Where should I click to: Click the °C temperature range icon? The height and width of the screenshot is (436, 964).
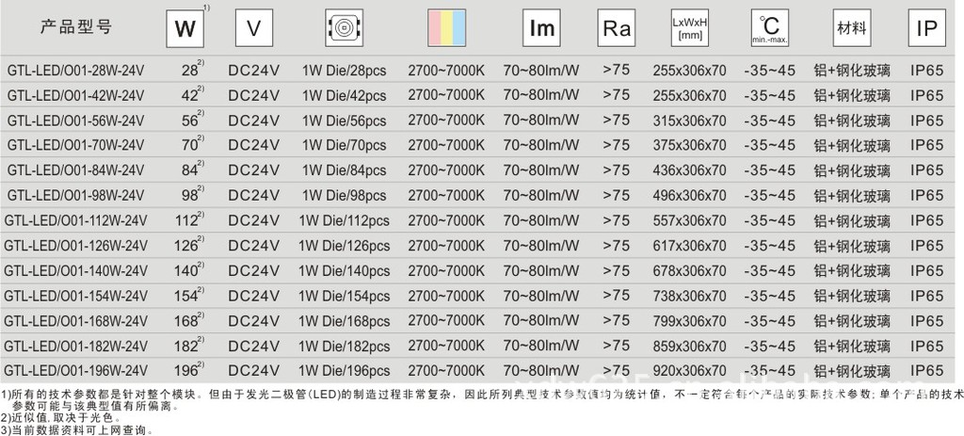(x=770, y=28)
